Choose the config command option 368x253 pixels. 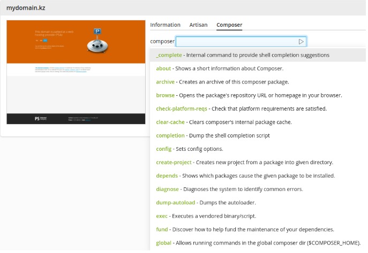(x=258, y=149)
